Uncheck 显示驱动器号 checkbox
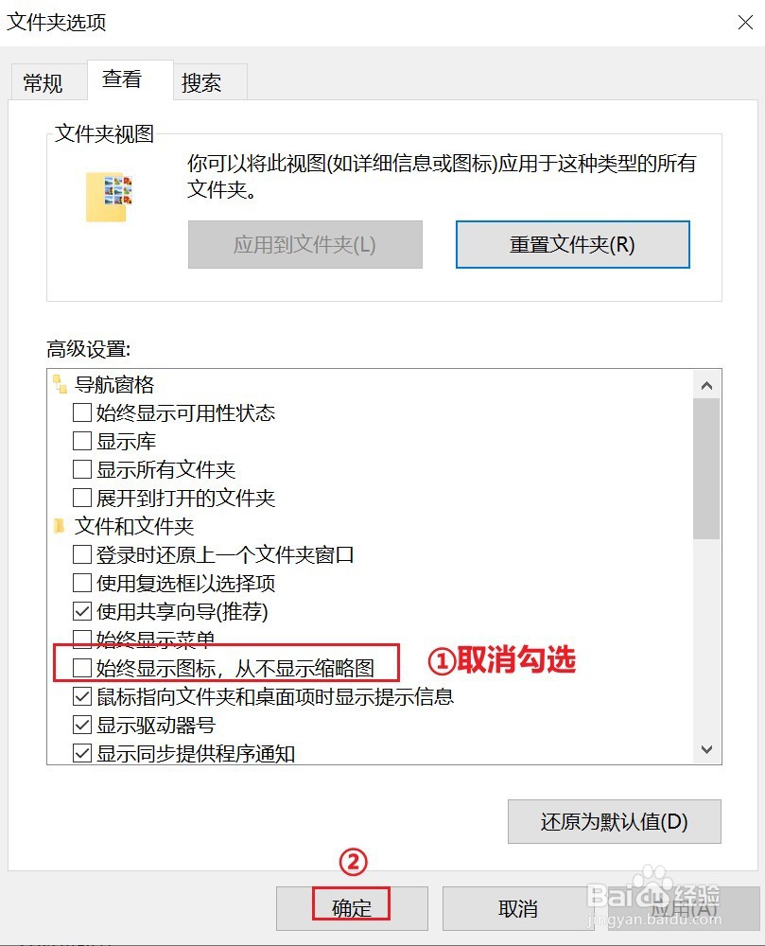 tap(82, 725)
